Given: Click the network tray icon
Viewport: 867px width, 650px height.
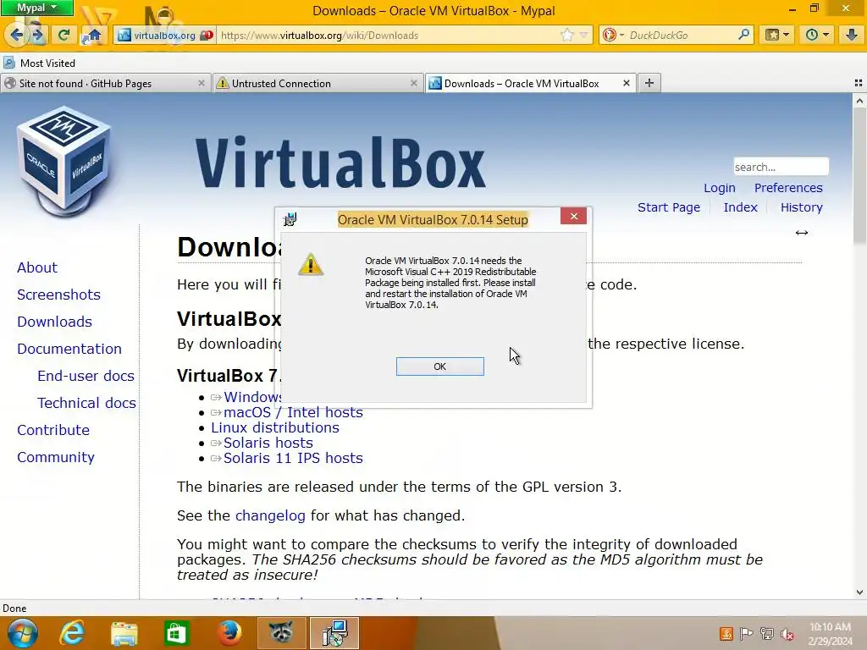Looking at the screenshot, I should pos(766,633).
